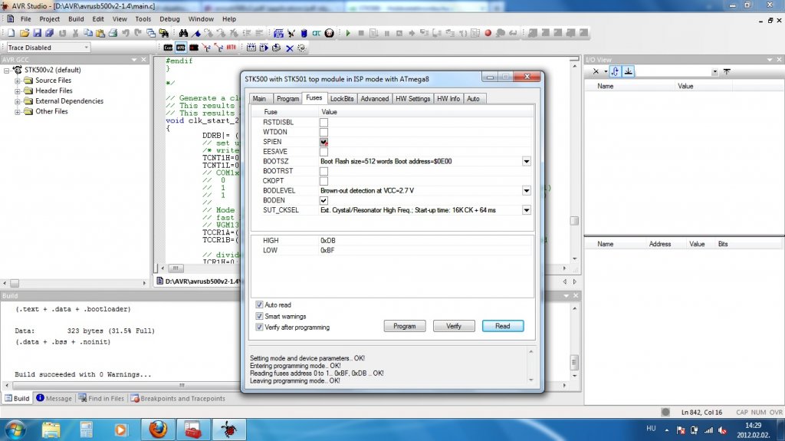Screen dimensions: 785x441
Task: Switch to the LockBits tab
Action: click(342, 99)
